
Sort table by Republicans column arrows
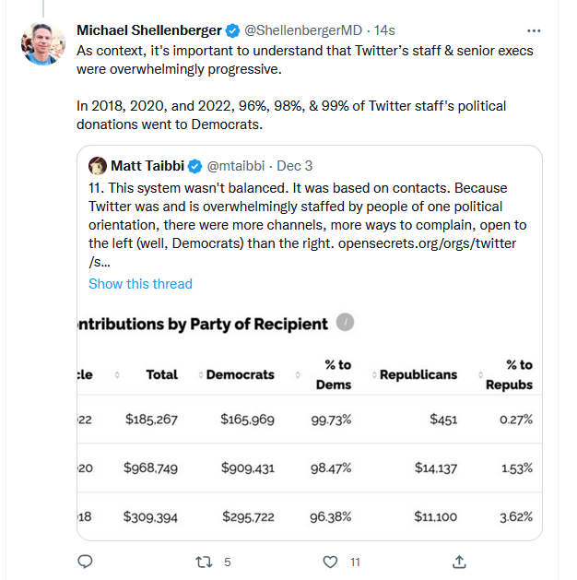(x=374, y=374)
